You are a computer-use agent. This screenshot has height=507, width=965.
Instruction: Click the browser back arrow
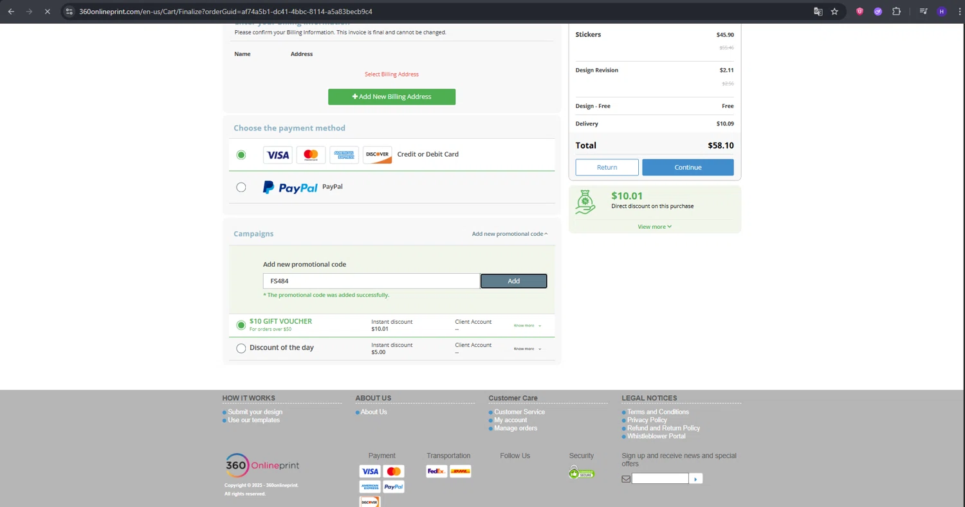[x=11, y=12]
